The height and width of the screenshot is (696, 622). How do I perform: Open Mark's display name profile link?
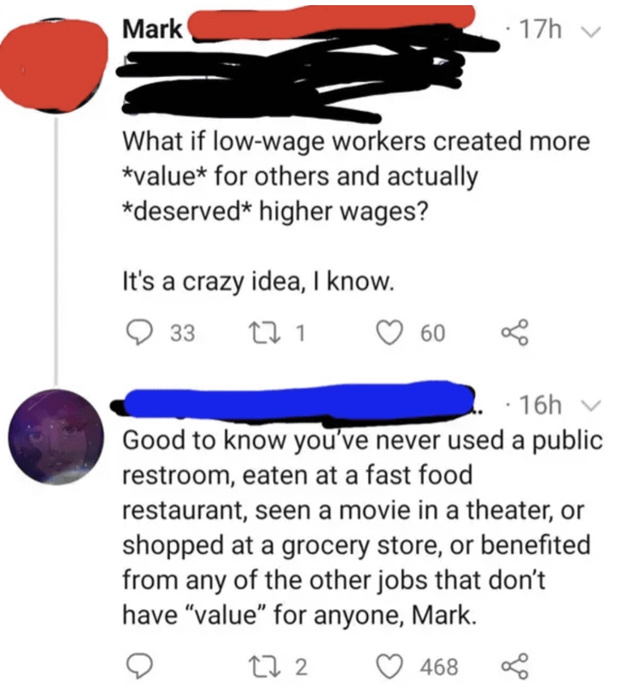click(152, 29)
